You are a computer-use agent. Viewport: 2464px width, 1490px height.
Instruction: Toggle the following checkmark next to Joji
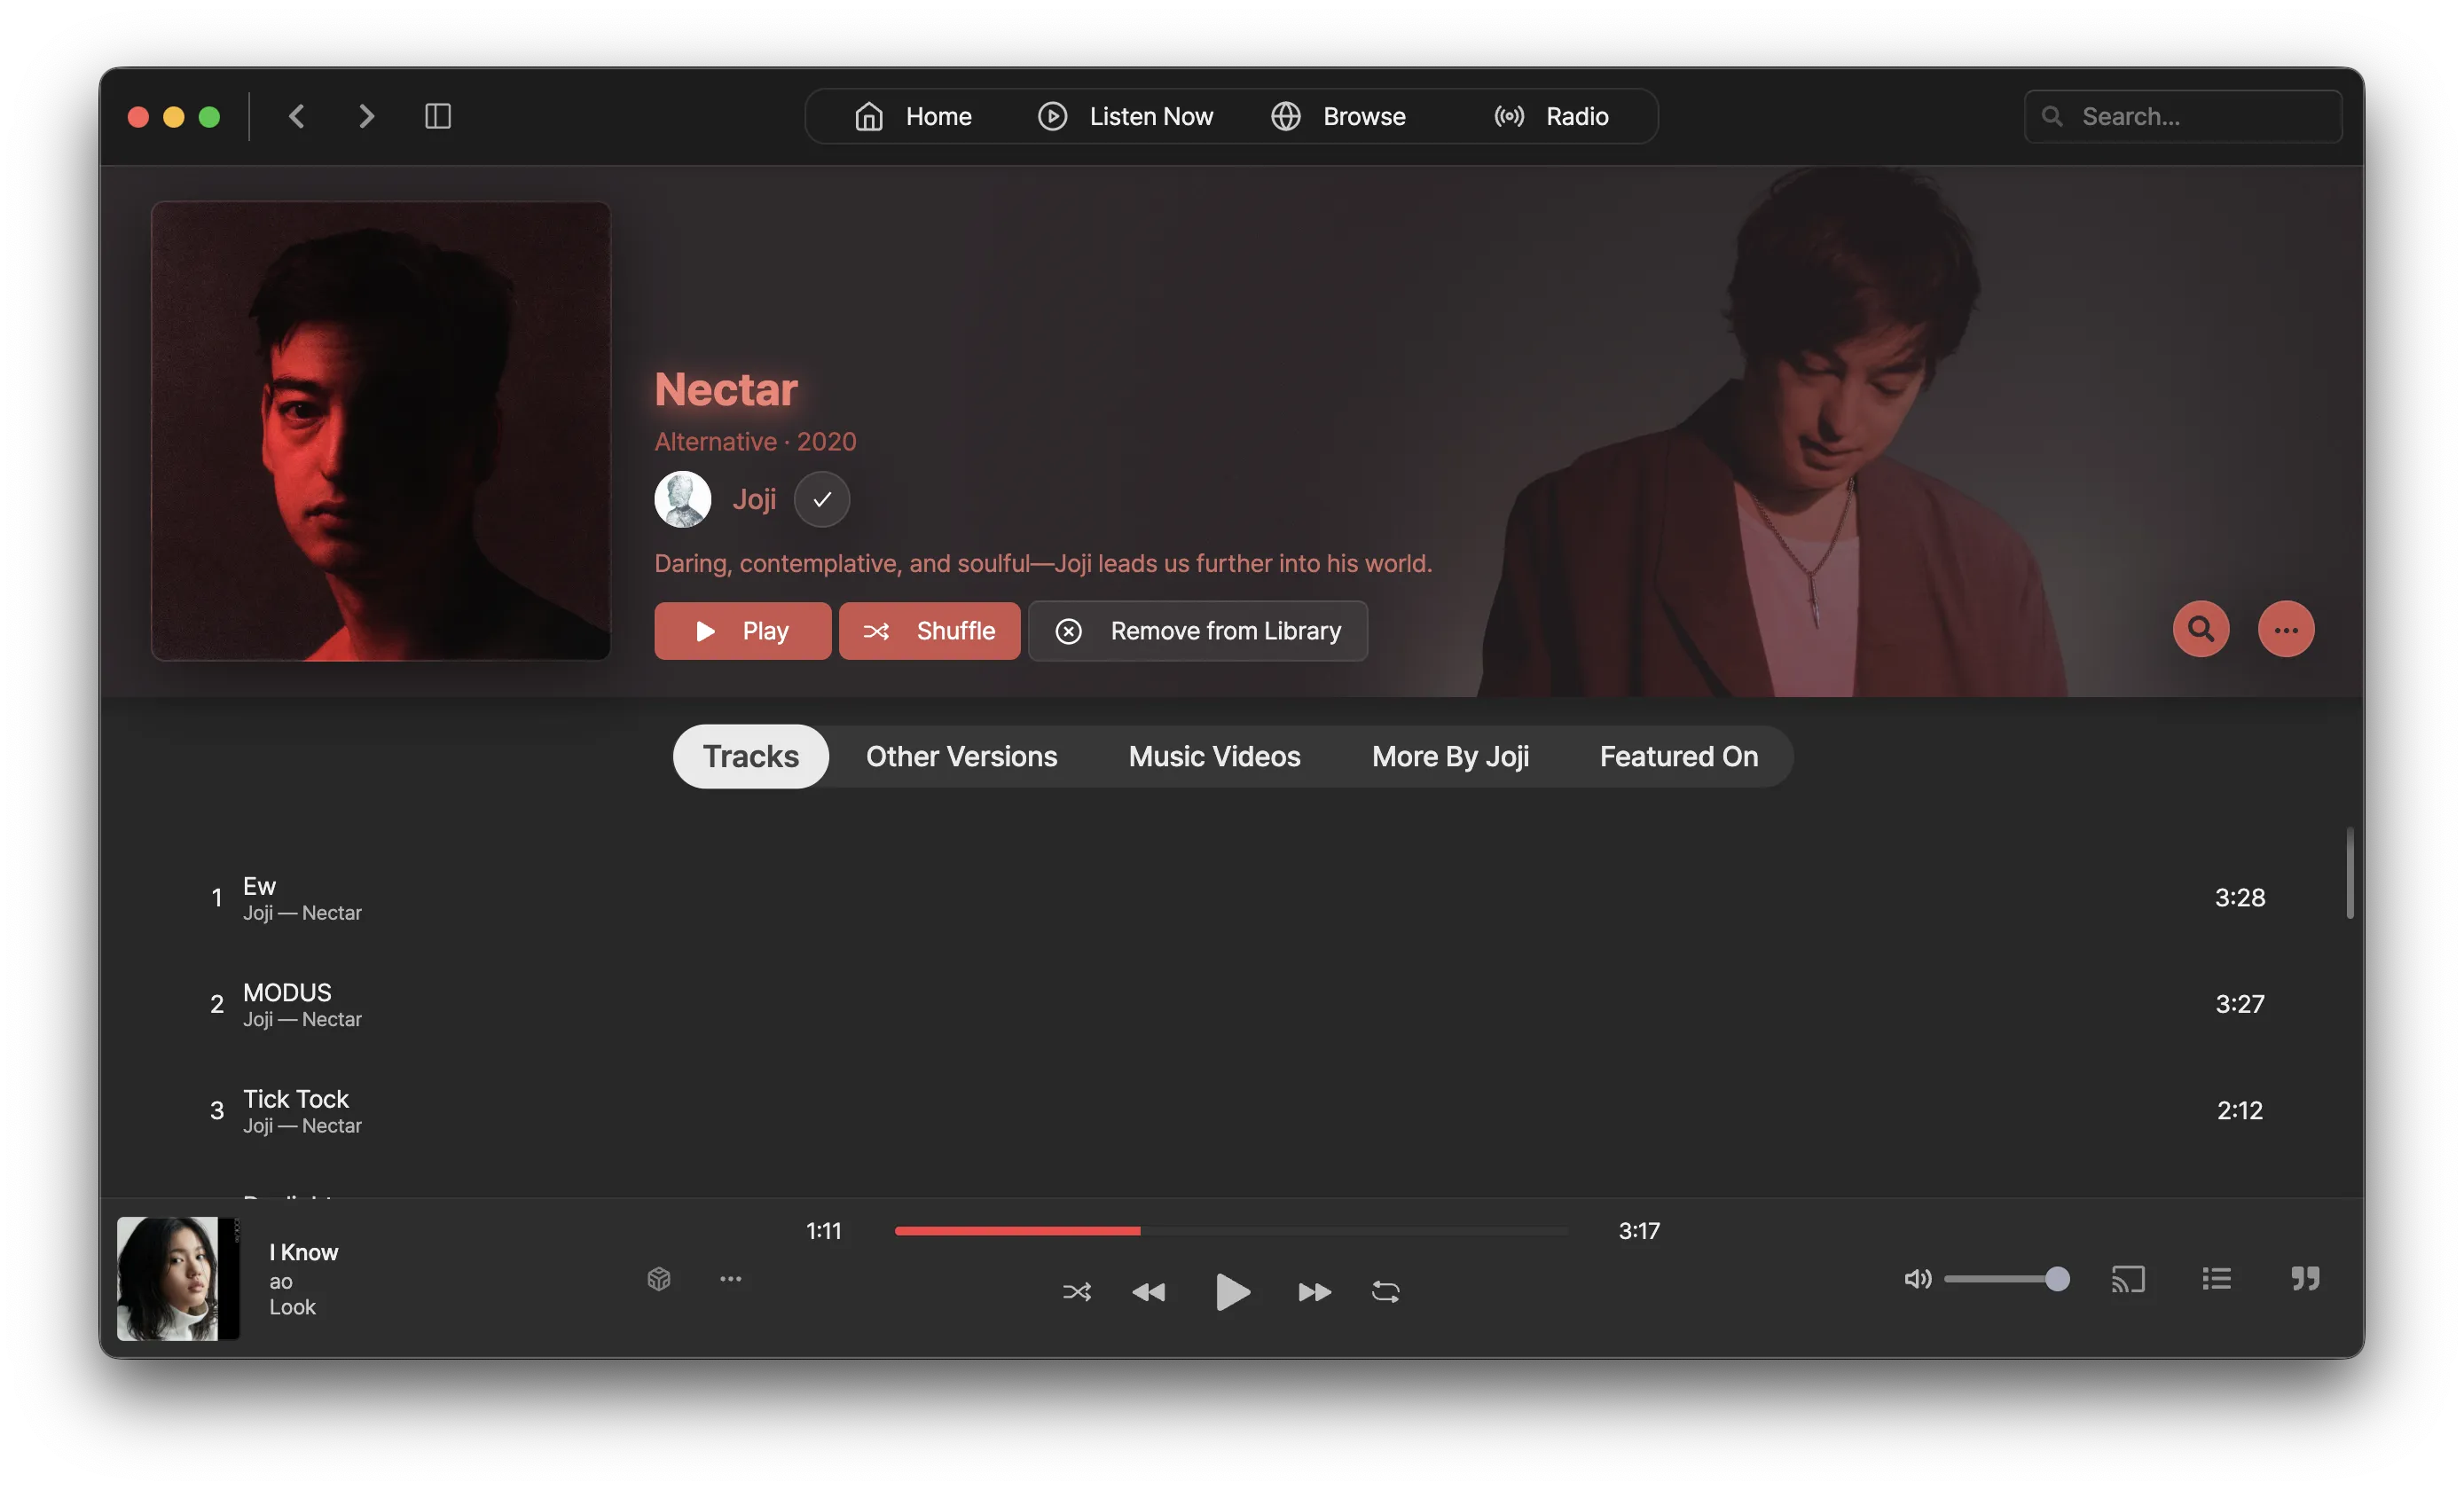click(x=822, y=499)
